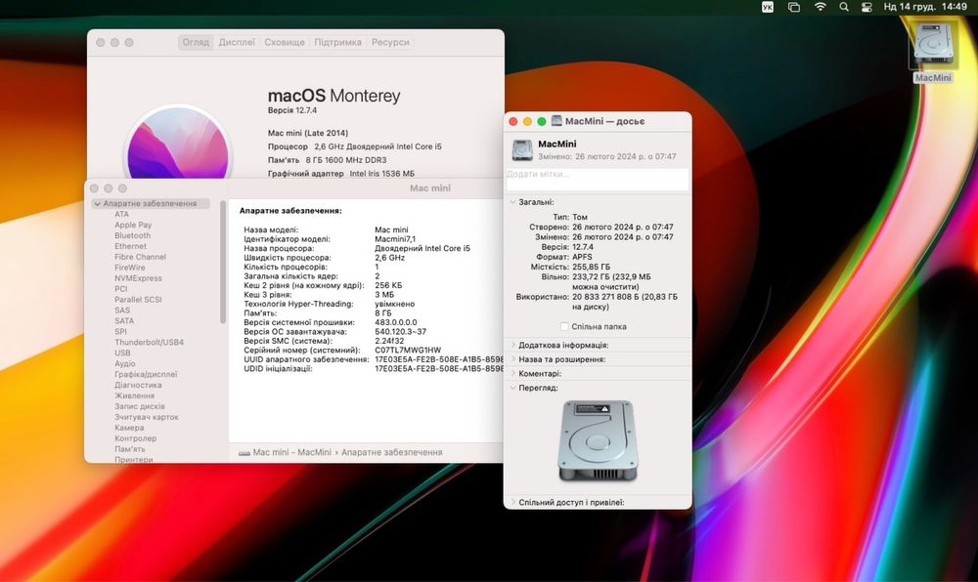Collapse the Загальні section
This screenshot has height=582, width=978.
(x=512, y=202)
